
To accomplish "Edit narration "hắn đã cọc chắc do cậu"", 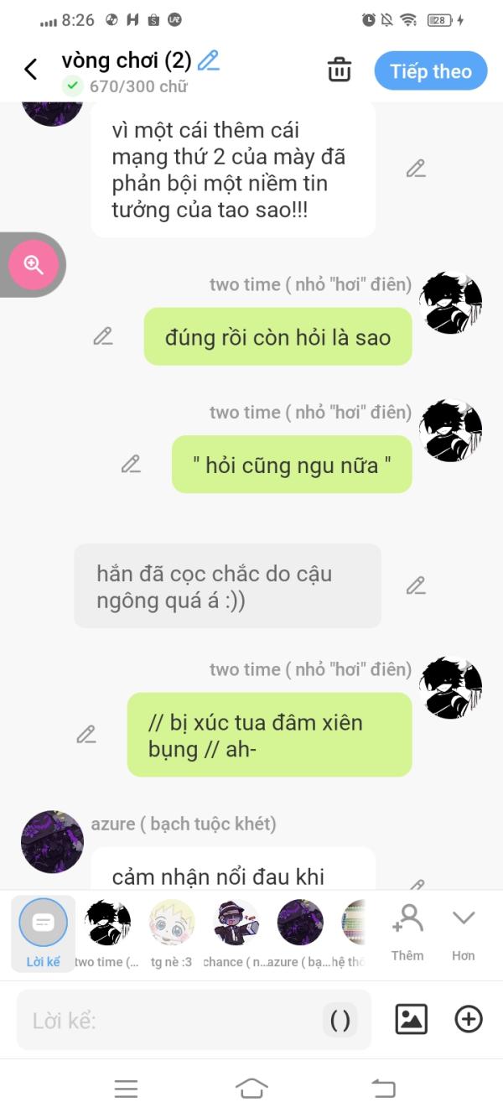I will [x=416, y=585].
